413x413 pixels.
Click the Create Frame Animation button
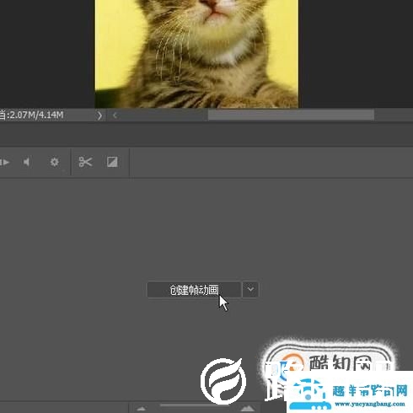pos(194,290)
